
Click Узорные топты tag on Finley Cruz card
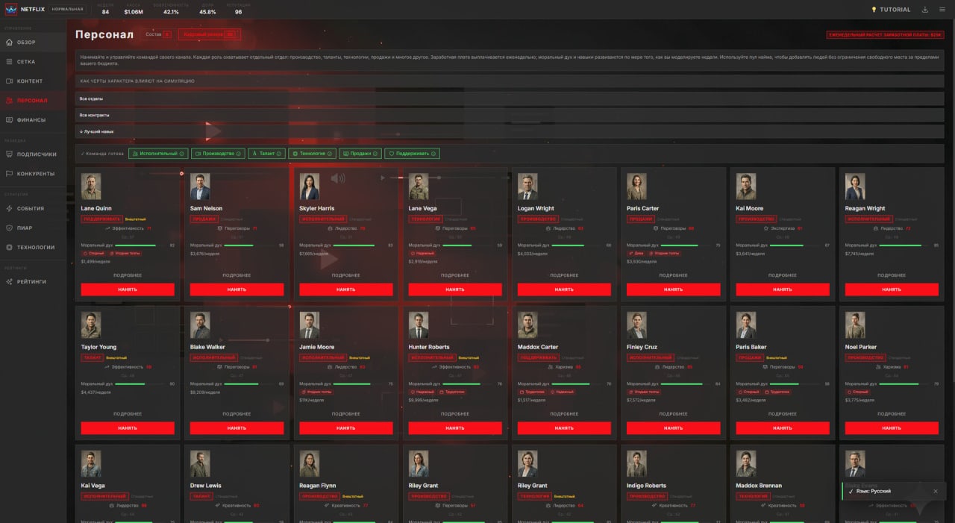(644, 392)
